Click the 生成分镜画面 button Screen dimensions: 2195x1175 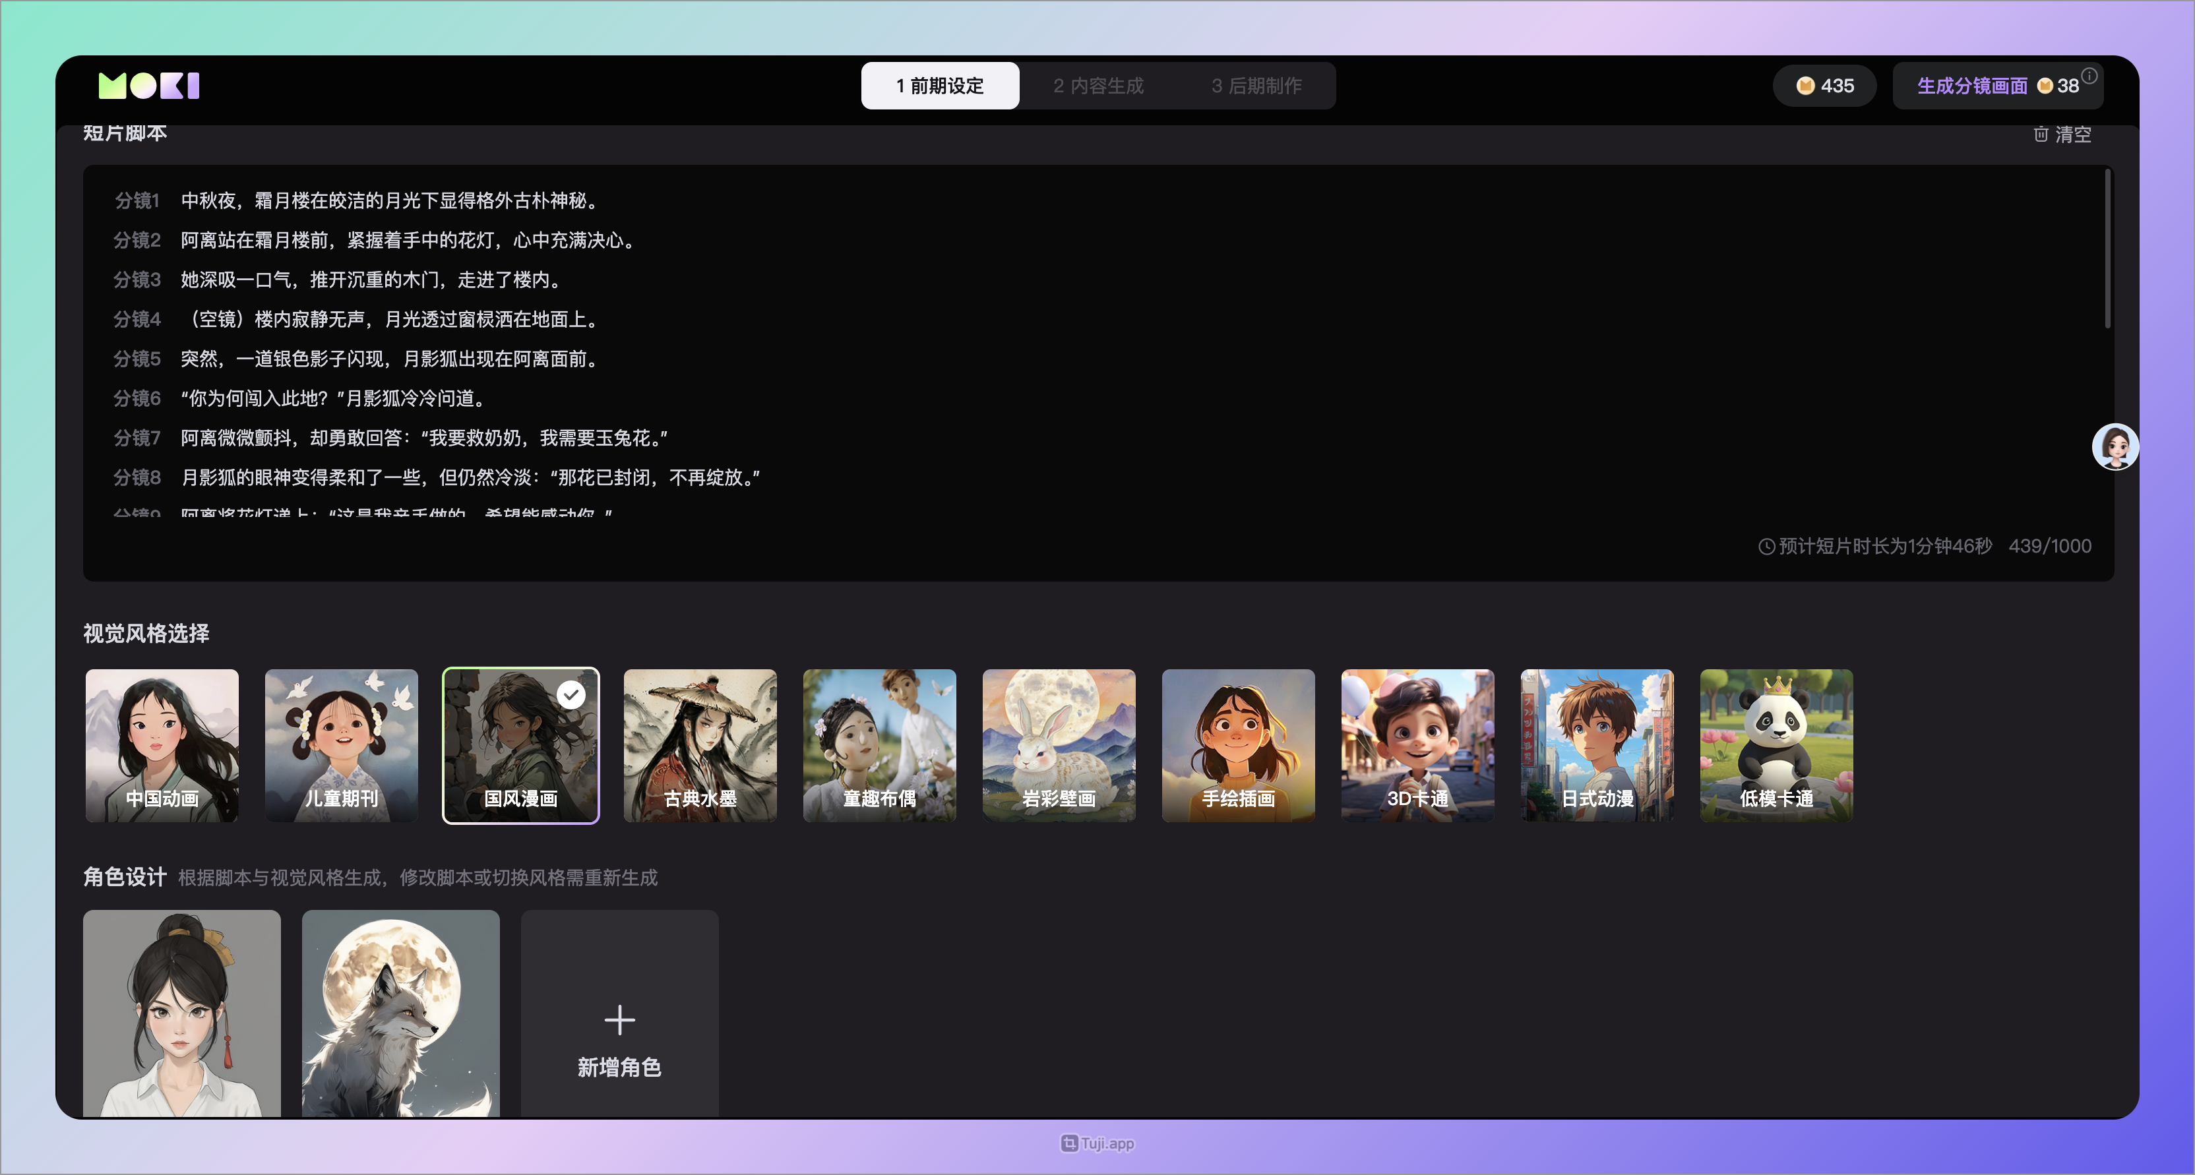pos(1997,85)
